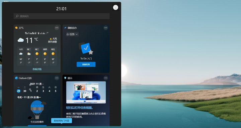
Task: Click the 添加任务 button
Action: coord(86,65)
